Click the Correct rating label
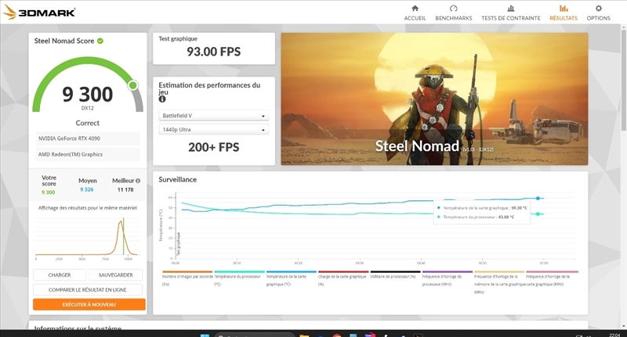 point(88,124)
